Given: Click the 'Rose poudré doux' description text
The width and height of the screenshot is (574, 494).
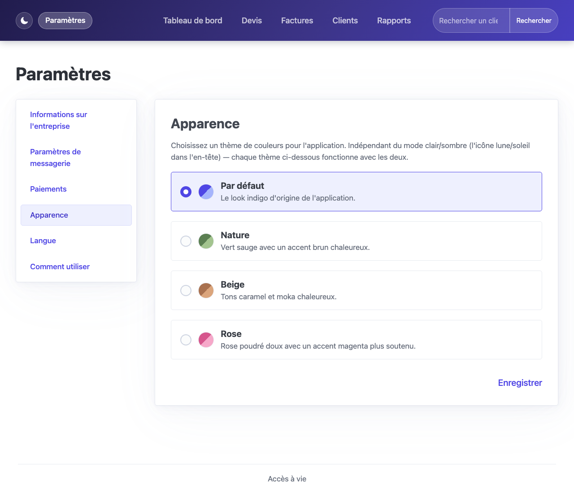Looking at the screenshot, I should pyautogui.click(x=318, y=346).
